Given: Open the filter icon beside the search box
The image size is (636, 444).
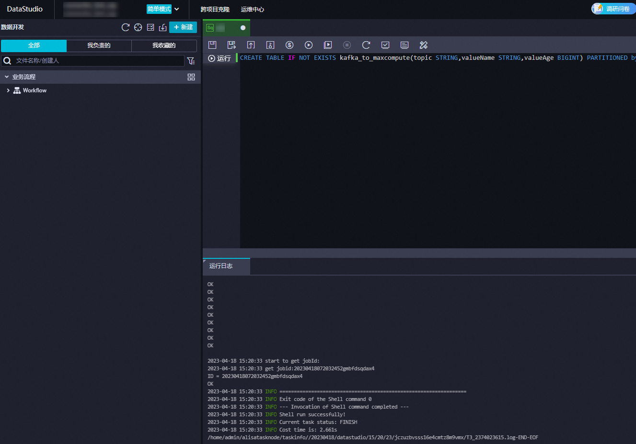Looking at the screenshot, I should (191, 61).
